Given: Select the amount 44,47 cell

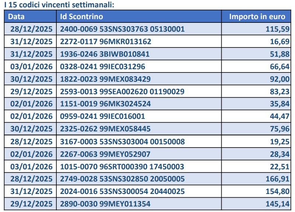Looking at the screenshot, I should [x=280, y=116].
